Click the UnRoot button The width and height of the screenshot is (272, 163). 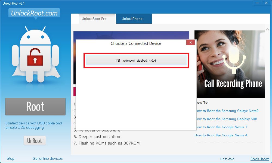[x=35, y=140]
